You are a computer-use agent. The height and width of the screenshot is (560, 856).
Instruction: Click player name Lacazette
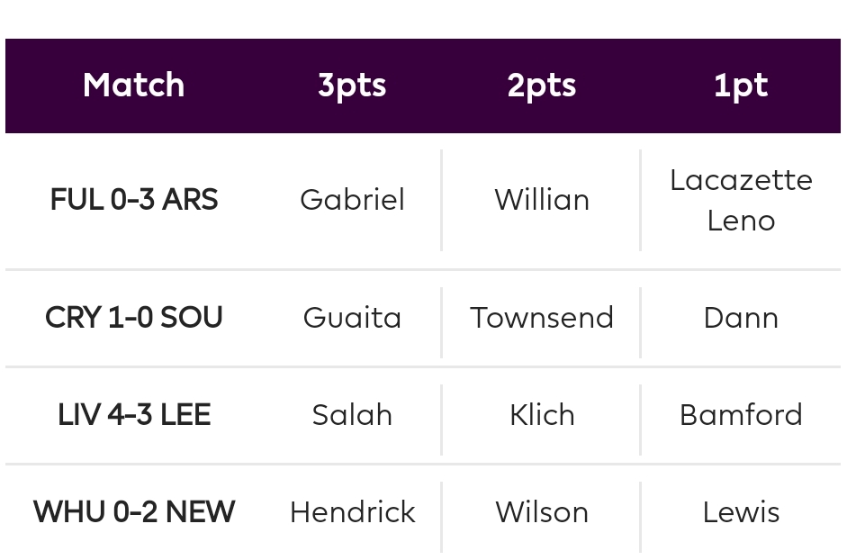741,180
